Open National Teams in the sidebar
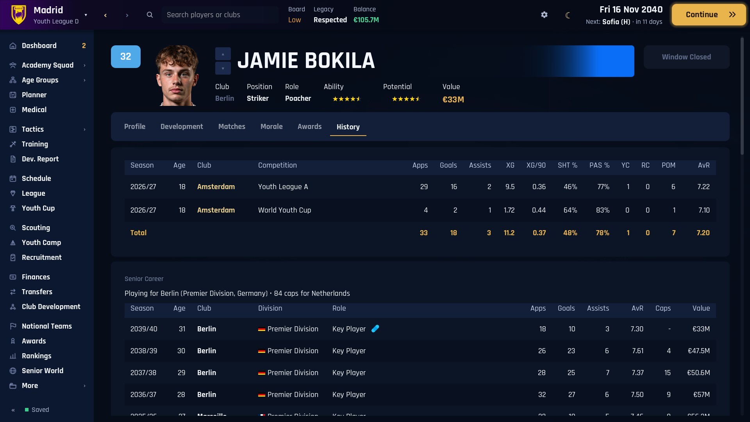 pyautogui.click(x=47, y=326)
